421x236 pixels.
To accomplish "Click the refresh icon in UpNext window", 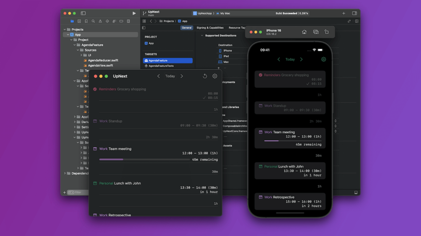I will 205,76.
